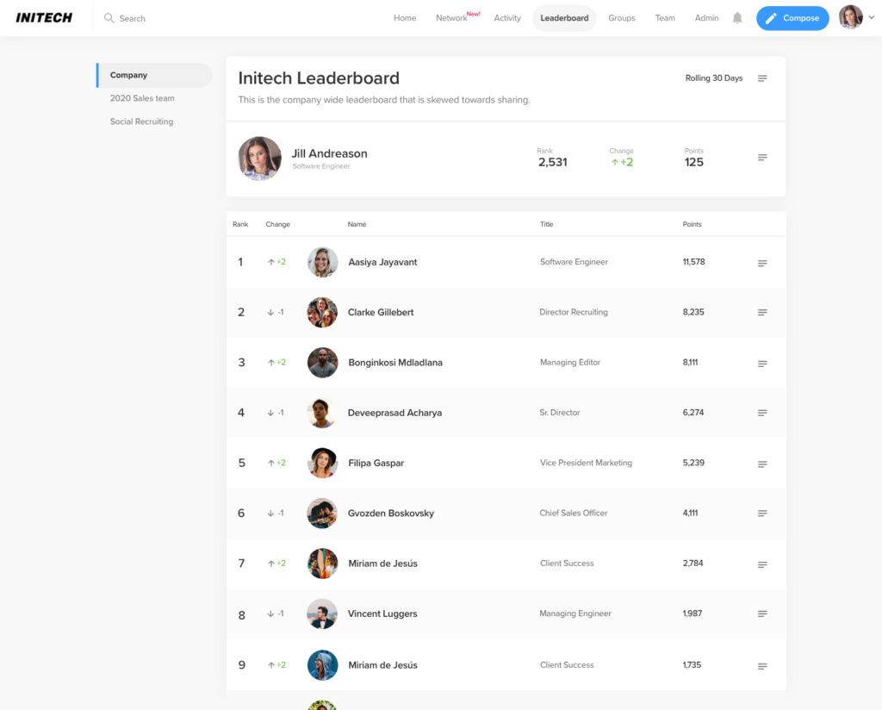The width and height of the screenshot is (882, 710).
Task: Click the search magnifier icon
Action: (109, 18)
